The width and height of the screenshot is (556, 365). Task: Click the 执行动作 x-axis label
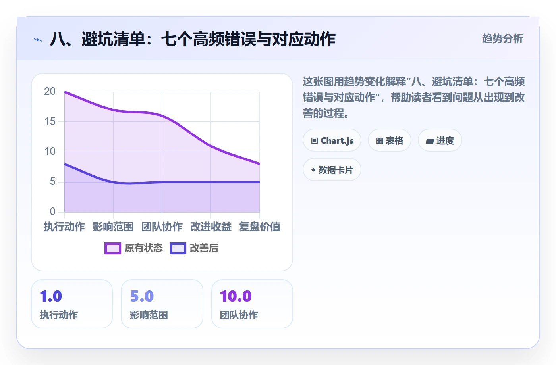coord(64,227)
